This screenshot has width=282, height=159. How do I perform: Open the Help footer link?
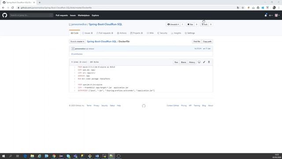tap(119, 106)
